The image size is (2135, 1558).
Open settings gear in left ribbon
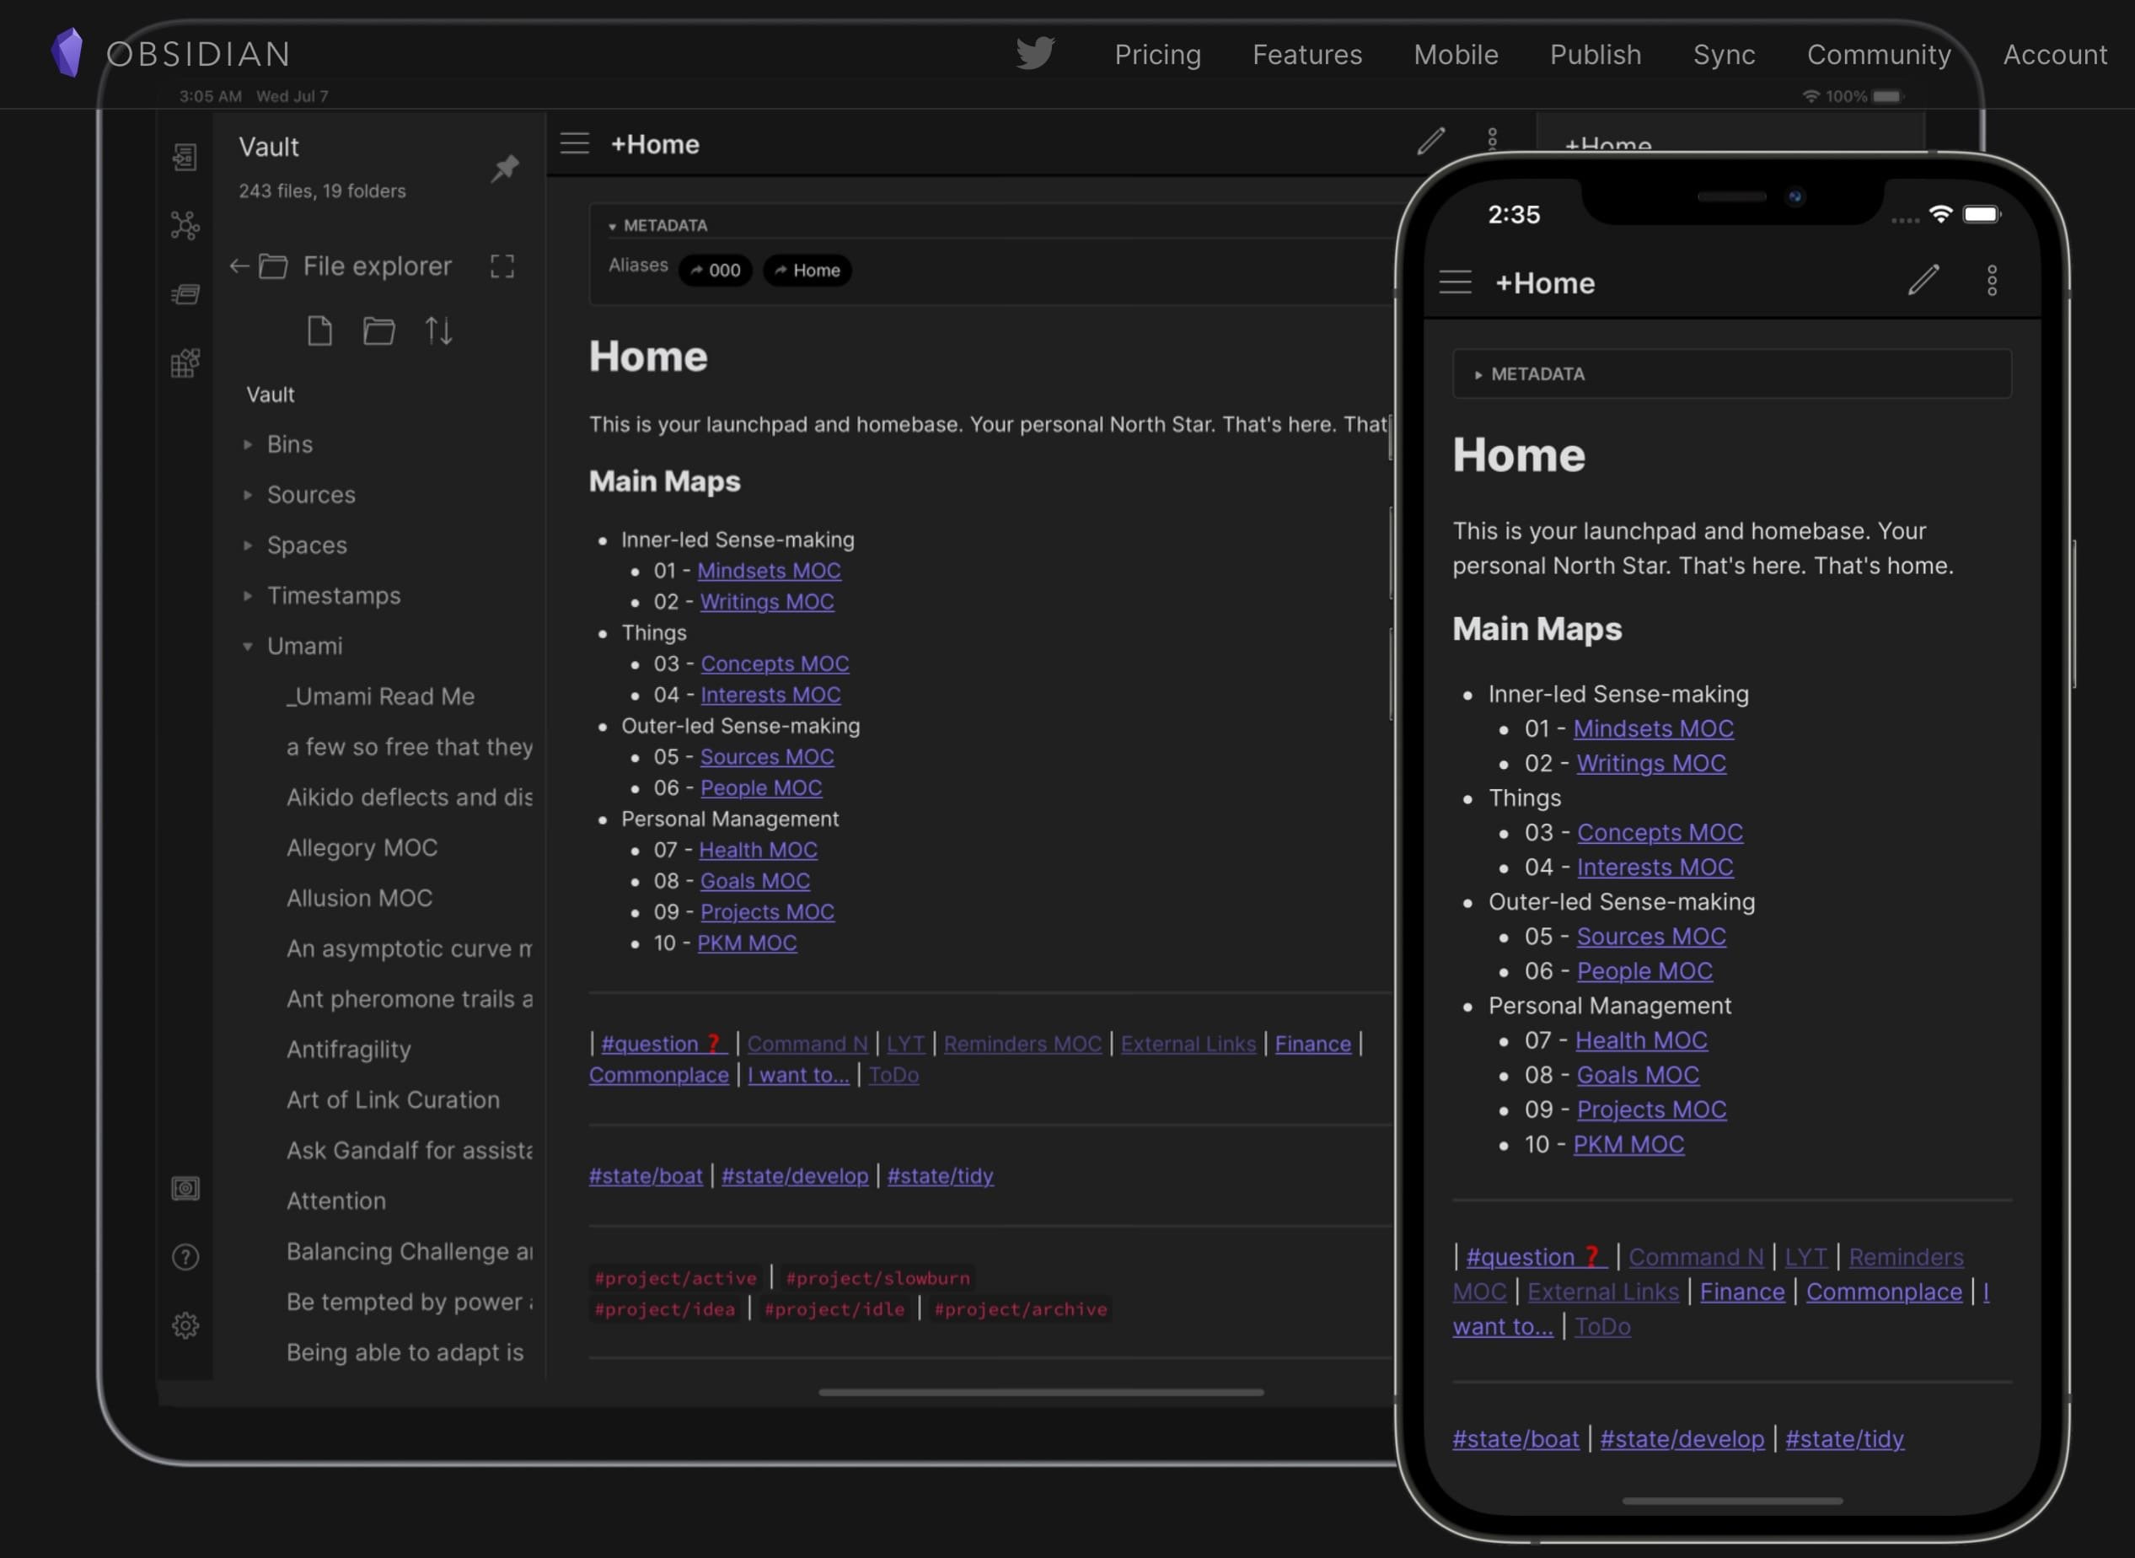point(185,1325)
